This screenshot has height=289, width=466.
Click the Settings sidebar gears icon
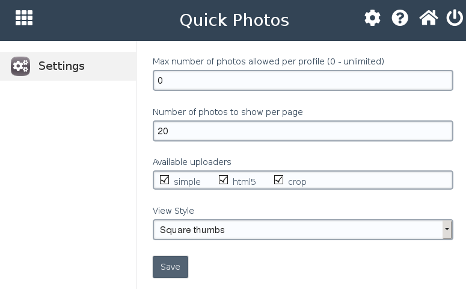20,66
